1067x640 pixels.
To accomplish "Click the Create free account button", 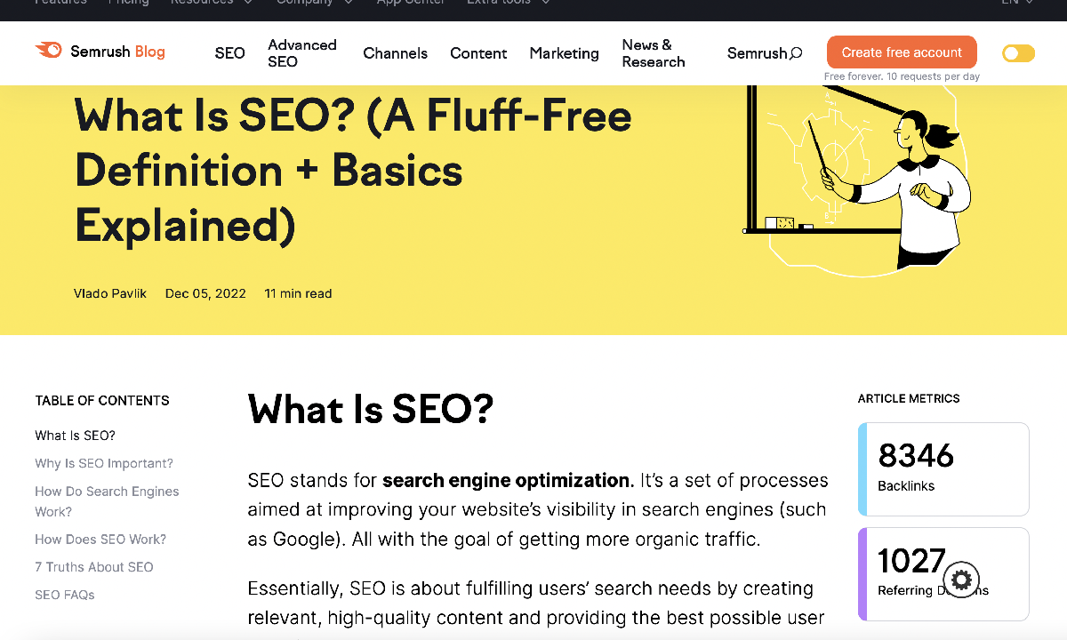I will [x=902, y=52].
